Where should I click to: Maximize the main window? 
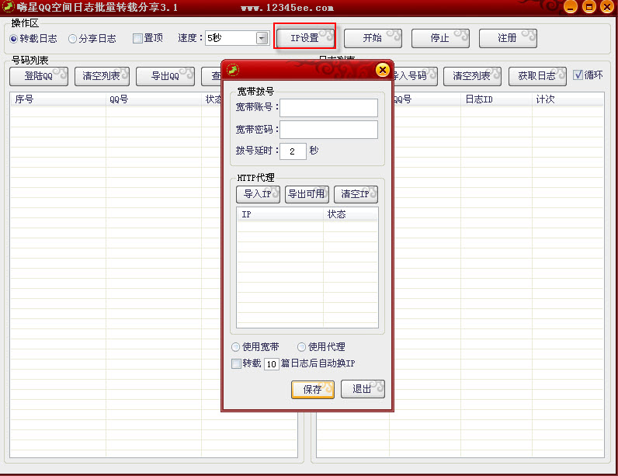[588, 7]
